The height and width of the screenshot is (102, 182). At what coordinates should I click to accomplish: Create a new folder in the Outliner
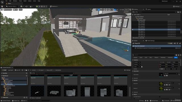pyautogui.click(x=178, y=12)
